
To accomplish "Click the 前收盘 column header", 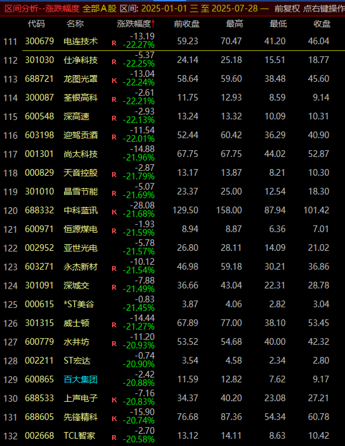I will [x=187, y=24].
